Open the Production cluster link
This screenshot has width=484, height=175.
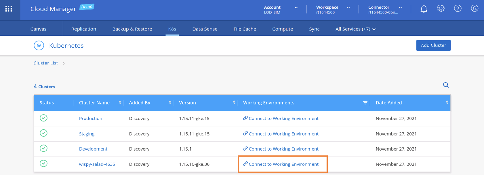pyautogui.click(x=91, y=118)
